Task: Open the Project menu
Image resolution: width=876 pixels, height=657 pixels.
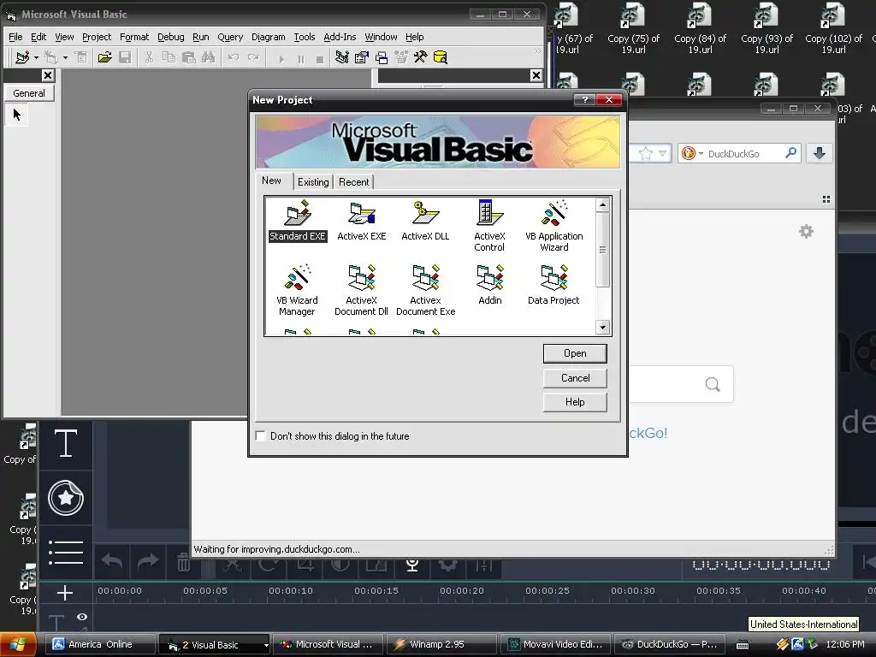Action: pos(97,37)
